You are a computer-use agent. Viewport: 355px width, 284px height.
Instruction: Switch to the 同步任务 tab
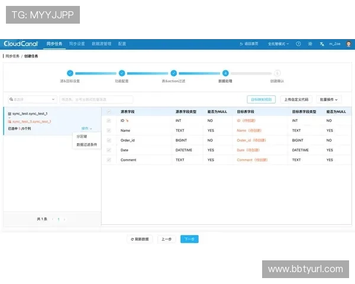pyautogui.click(x=54, y=44)
